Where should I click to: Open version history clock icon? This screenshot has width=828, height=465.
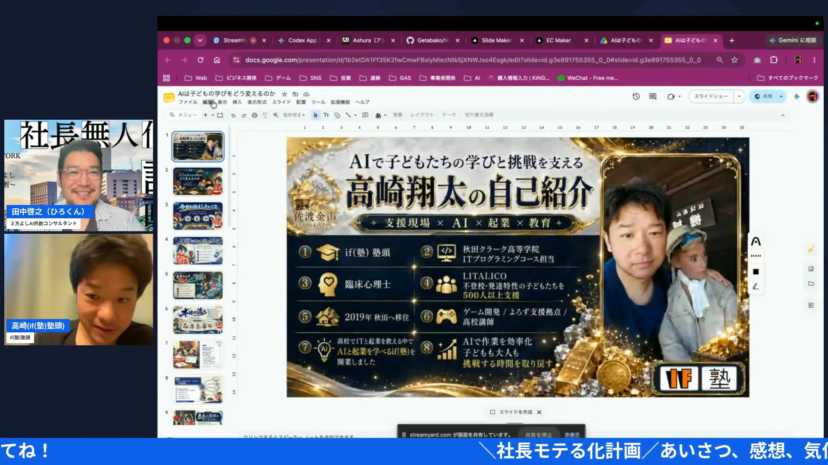(636, 96)
